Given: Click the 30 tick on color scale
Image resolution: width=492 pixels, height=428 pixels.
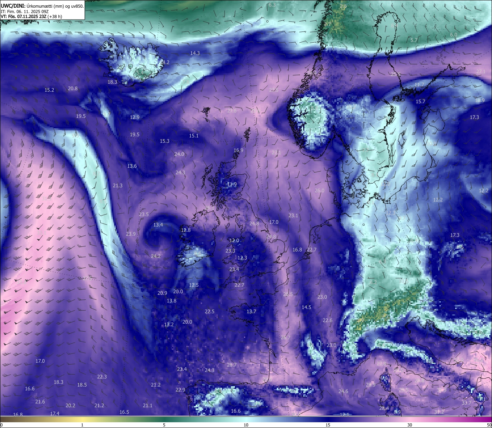Looking at the screenshot, I should (410, 425).
